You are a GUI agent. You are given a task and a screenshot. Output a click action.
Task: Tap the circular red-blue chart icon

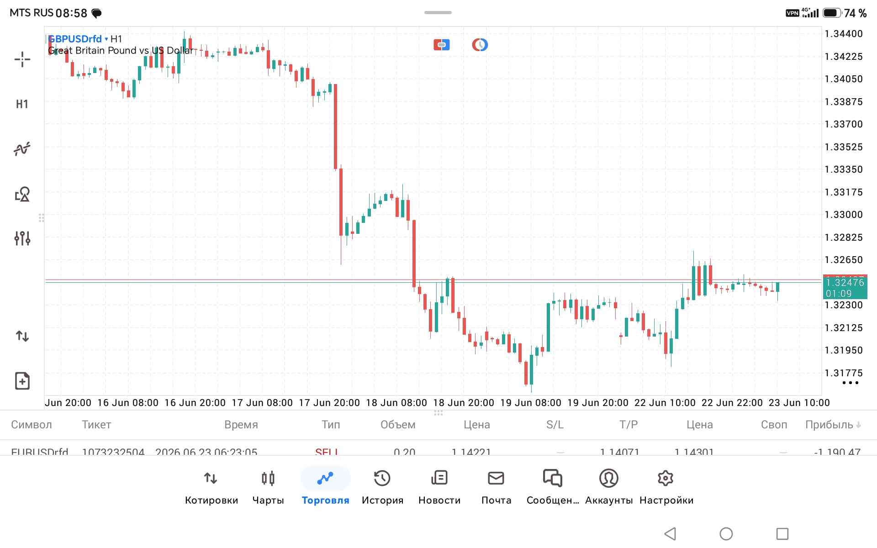[x=480, y=45]
